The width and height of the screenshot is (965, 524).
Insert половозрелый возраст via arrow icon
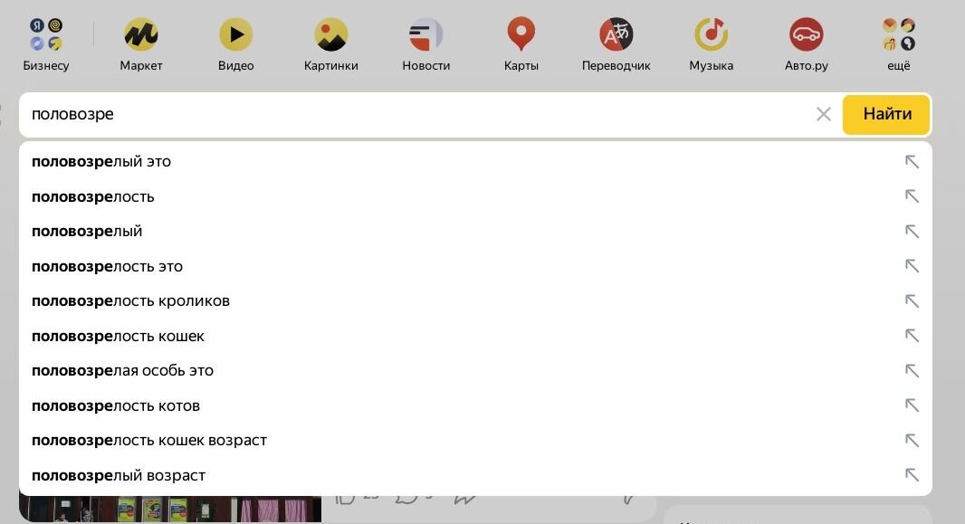(912, 475)
